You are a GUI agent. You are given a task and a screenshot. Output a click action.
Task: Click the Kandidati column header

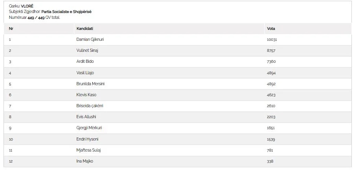[x=85, y=29]
